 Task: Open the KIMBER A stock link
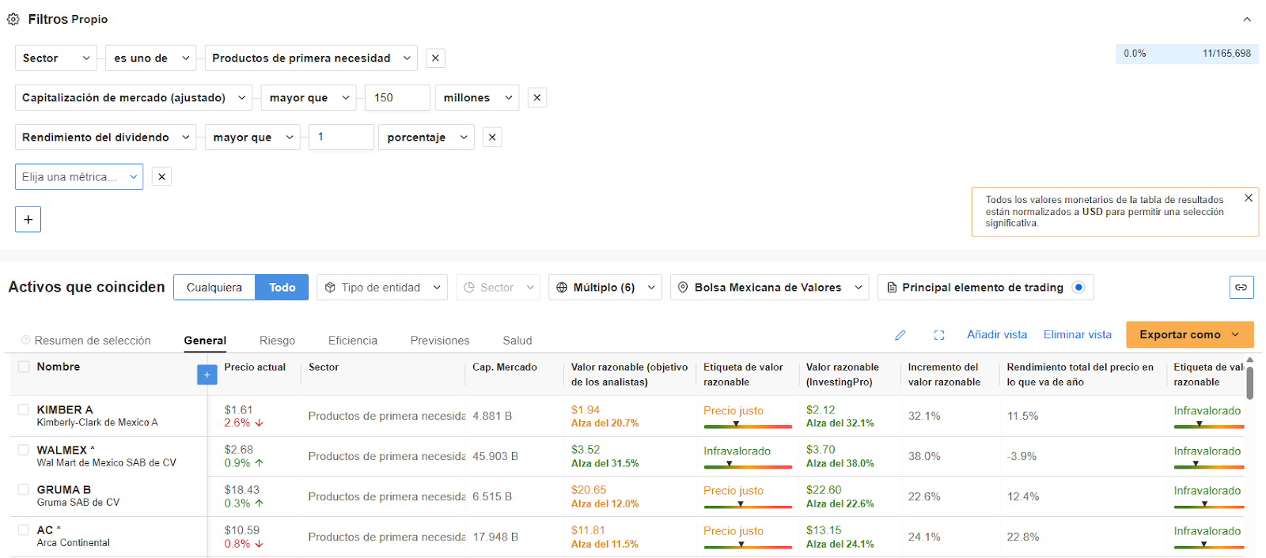click(x=65, y=409)
